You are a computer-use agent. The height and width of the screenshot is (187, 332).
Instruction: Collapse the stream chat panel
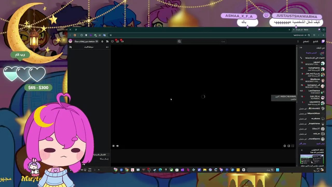pos(107,47)
